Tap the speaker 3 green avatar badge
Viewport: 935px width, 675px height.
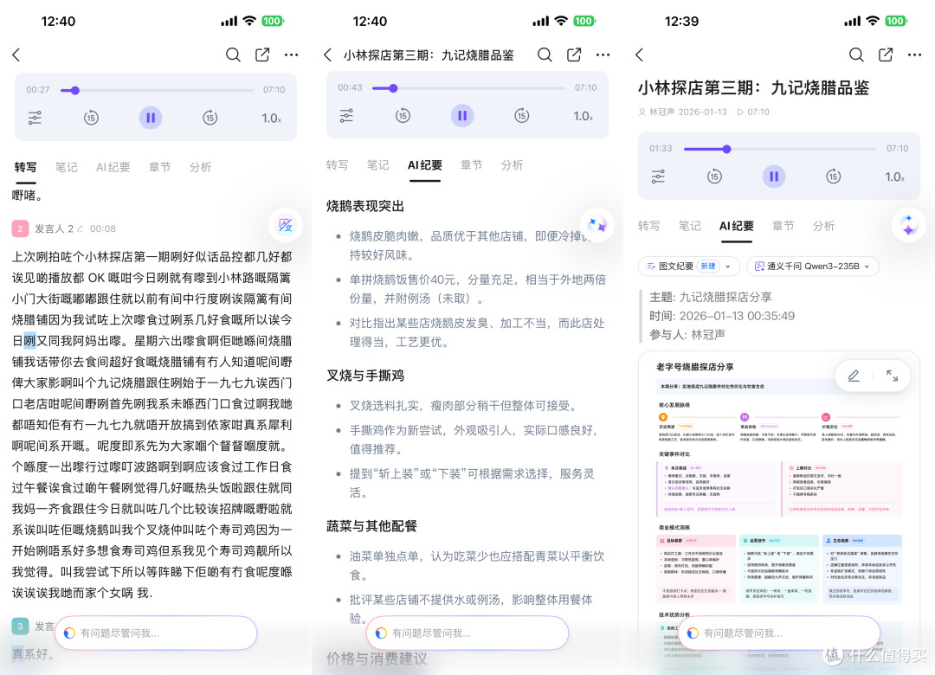[20, 626]
